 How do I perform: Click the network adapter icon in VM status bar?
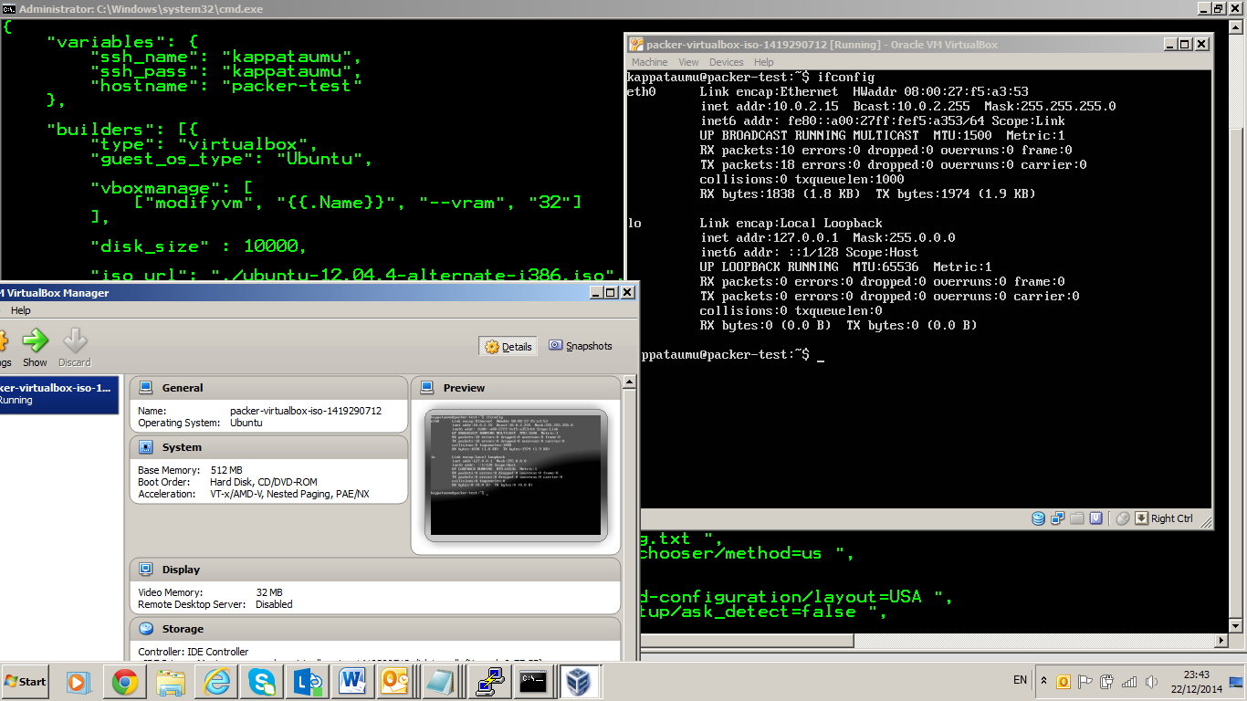1058,518
